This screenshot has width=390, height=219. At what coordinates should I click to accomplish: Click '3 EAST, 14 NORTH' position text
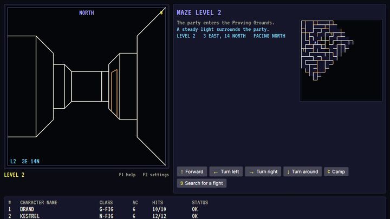(224, 36)
